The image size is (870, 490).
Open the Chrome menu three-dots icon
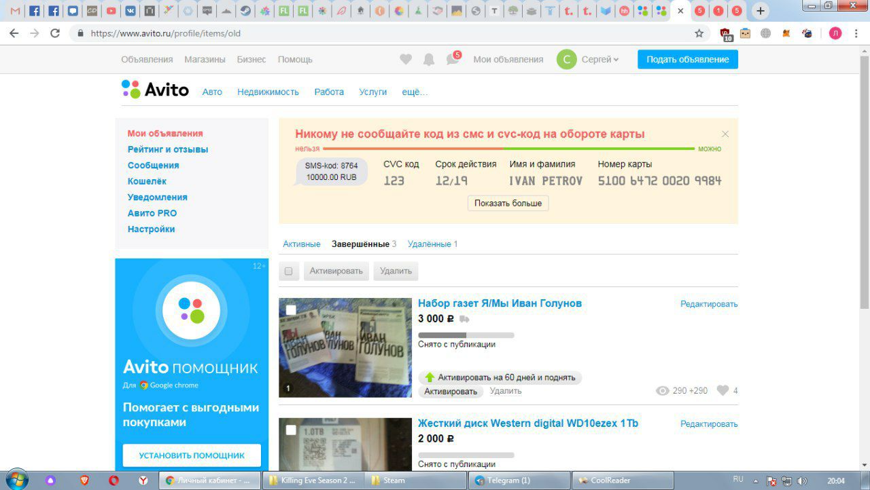click(x=856, y=33)
